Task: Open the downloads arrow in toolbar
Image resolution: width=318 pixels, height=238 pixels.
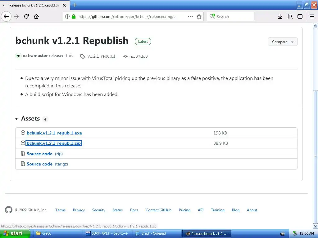Action: click(x=280, y=16)
